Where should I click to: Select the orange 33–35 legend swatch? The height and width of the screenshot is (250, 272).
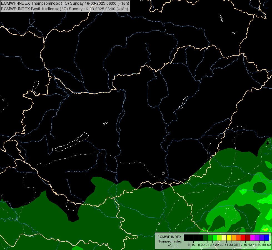[233, 237]
